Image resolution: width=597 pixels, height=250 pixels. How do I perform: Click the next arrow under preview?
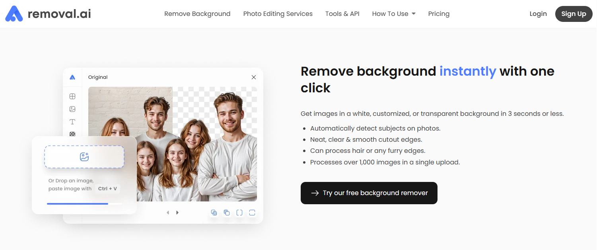(x=177, y=213)
